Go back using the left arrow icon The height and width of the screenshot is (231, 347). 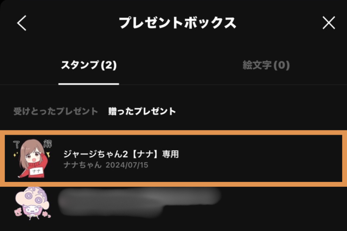pos(22,23)
